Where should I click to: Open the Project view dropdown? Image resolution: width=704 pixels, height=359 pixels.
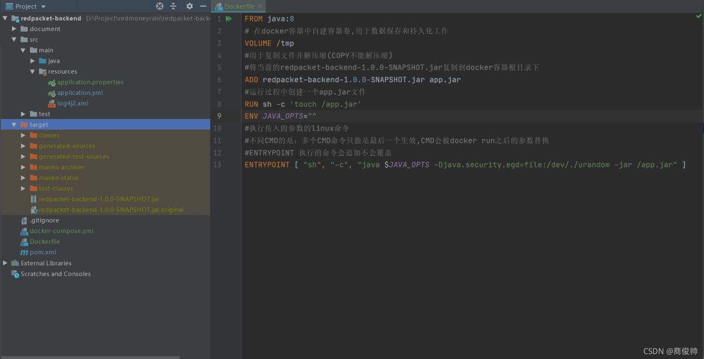(43, 6)
